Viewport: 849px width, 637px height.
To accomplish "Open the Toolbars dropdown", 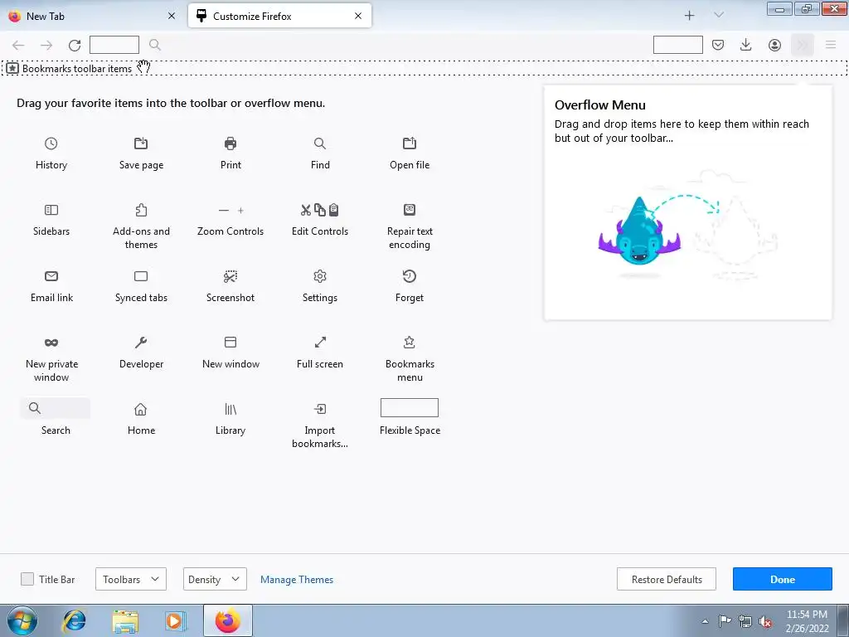I will pos(131,579).
